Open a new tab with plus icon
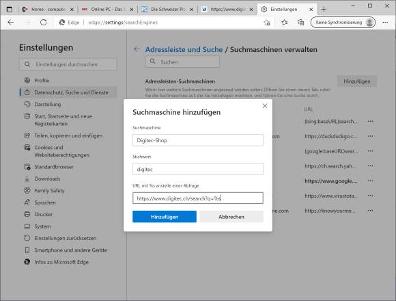The height and width of the screenshot is (301, 396). coord(324,10)
